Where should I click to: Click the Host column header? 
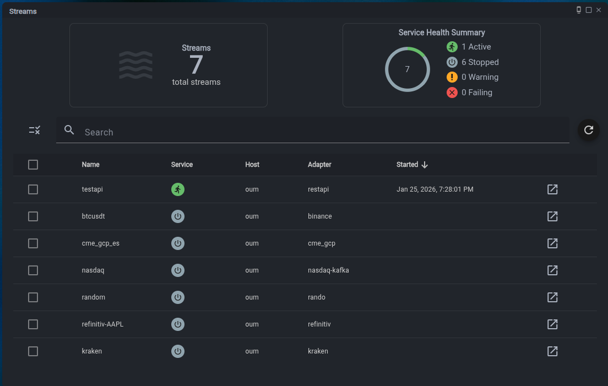click(x=252, y=165)
